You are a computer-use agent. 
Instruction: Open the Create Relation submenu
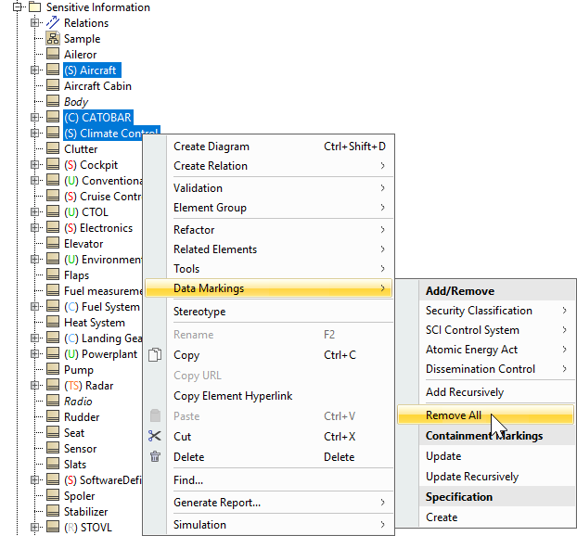pos(269,166)
